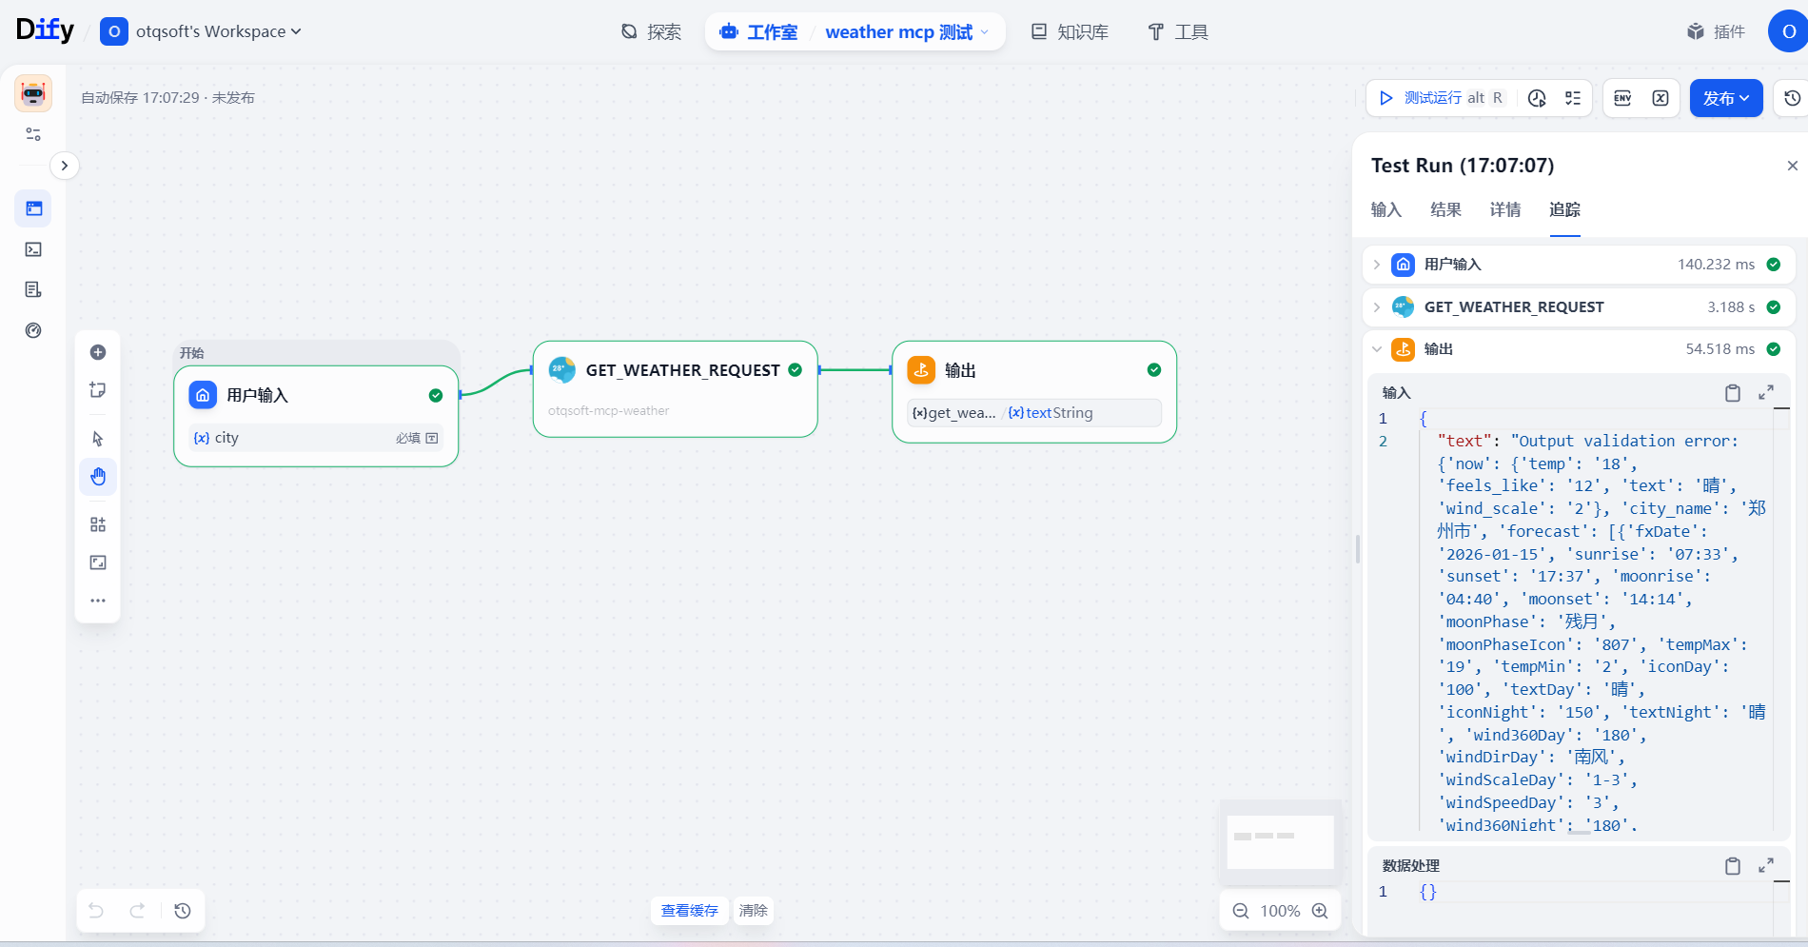Open the conversation variables (x) icon
Image resolution: width=1808 pixels, height=947 pixels.
(x=1661, y=98)
